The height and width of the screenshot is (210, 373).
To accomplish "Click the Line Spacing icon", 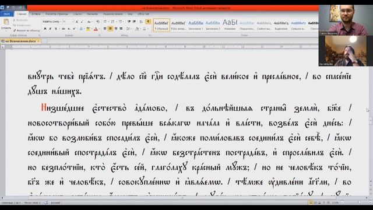I will tap(128, 29).
